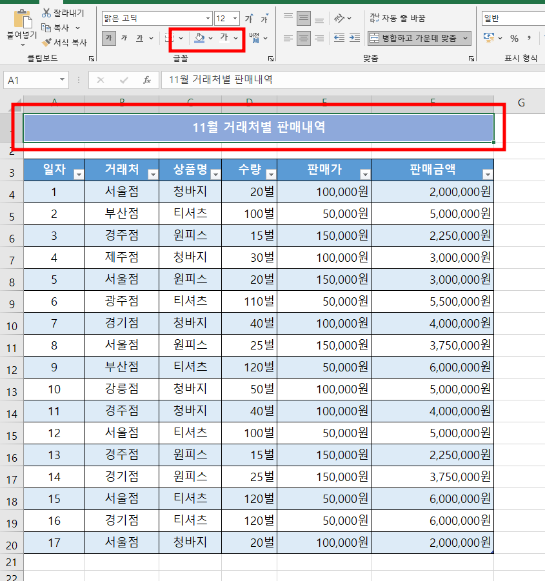
Task: Select the merged title cell 11월 거래처별 판매내역
Action: (259, 128)
